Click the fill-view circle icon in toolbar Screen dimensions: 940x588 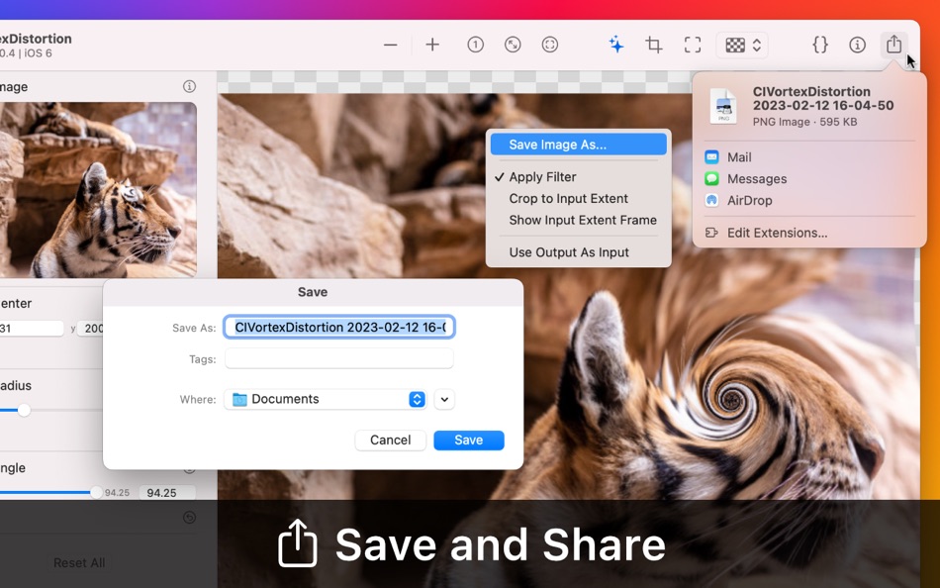click(550, 45)
